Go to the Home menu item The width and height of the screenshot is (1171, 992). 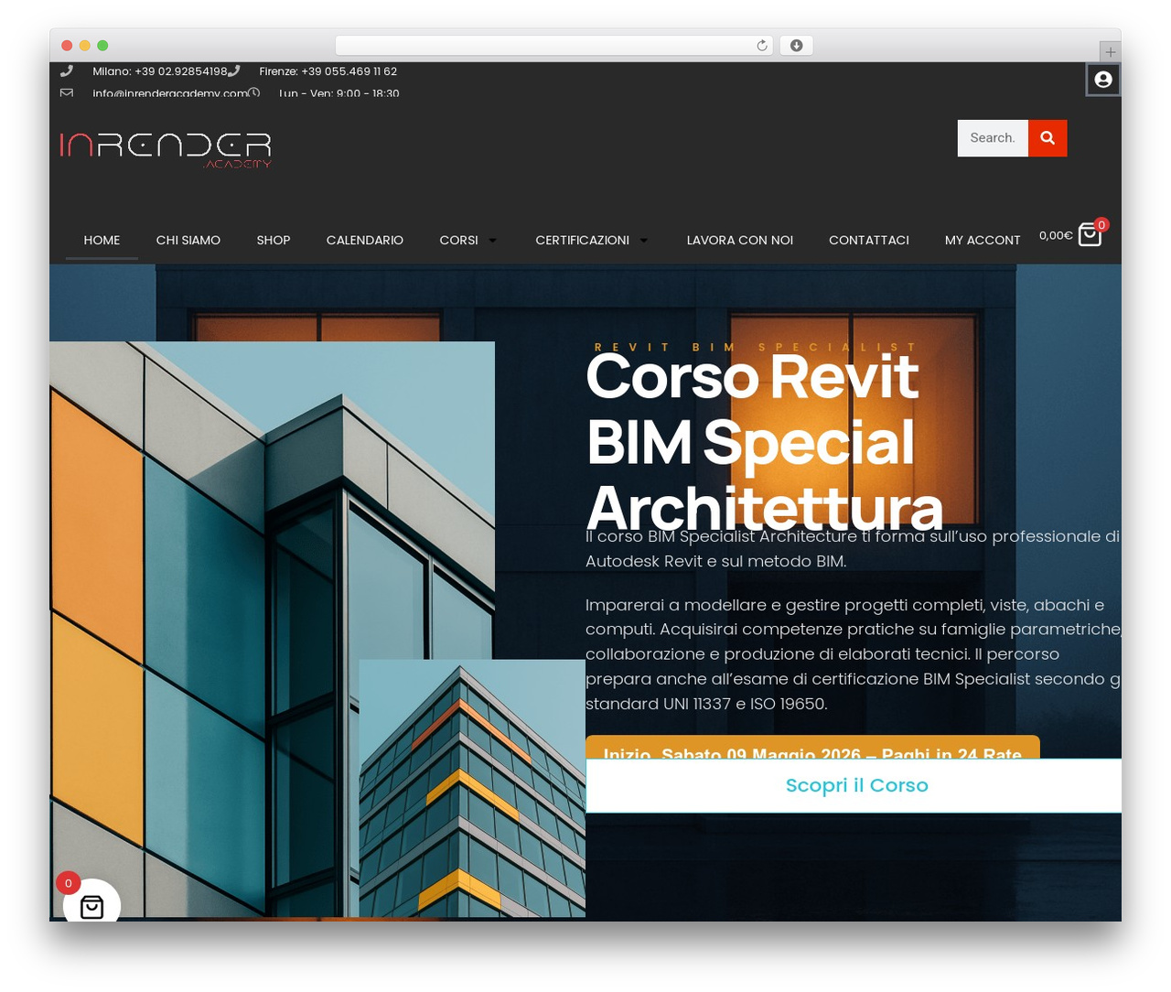(102, 240)
